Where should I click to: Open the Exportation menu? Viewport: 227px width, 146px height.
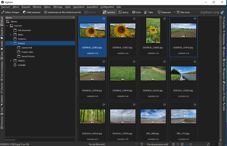tap(92, 7)
